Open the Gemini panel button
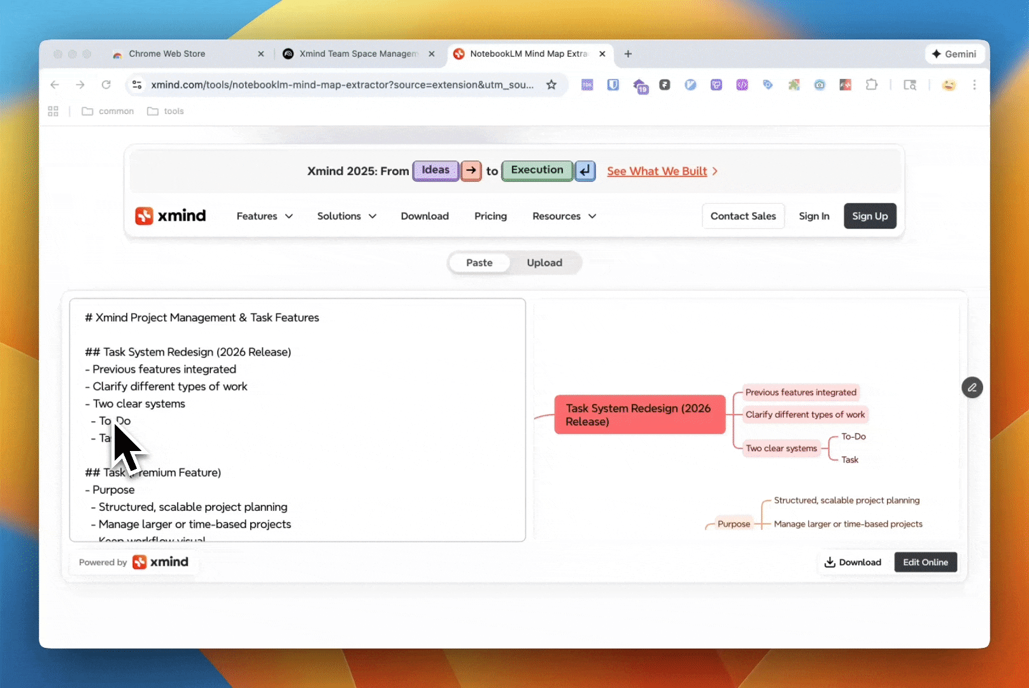1029x688 pixels. coord(953,54)
